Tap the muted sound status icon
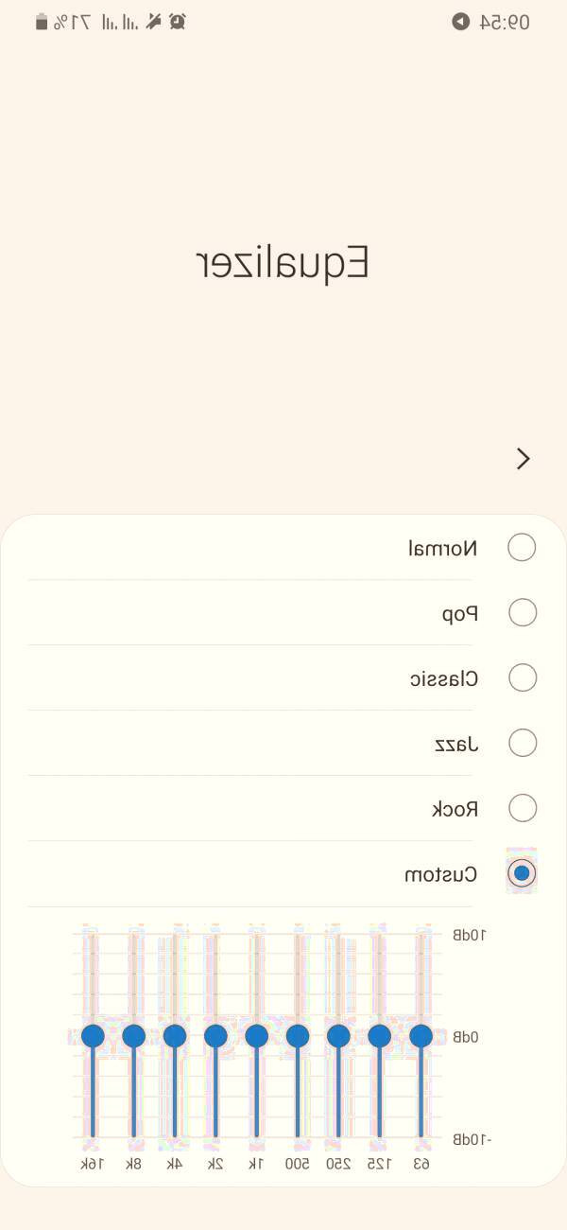 [154, 21]
